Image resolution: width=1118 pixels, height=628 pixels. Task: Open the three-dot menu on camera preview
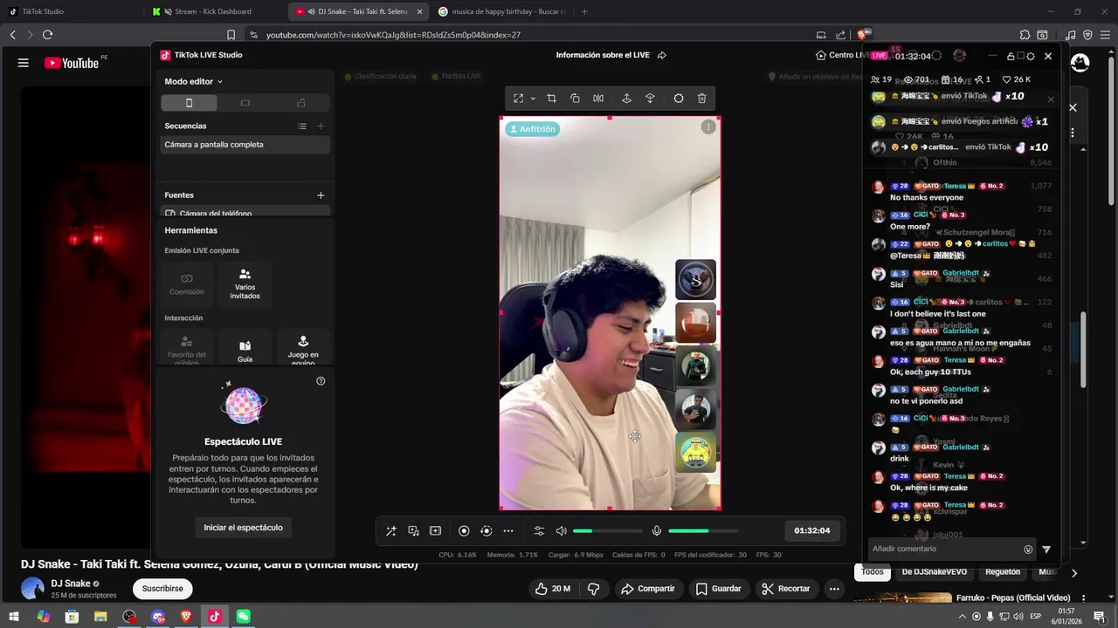(x=708, y=127)
